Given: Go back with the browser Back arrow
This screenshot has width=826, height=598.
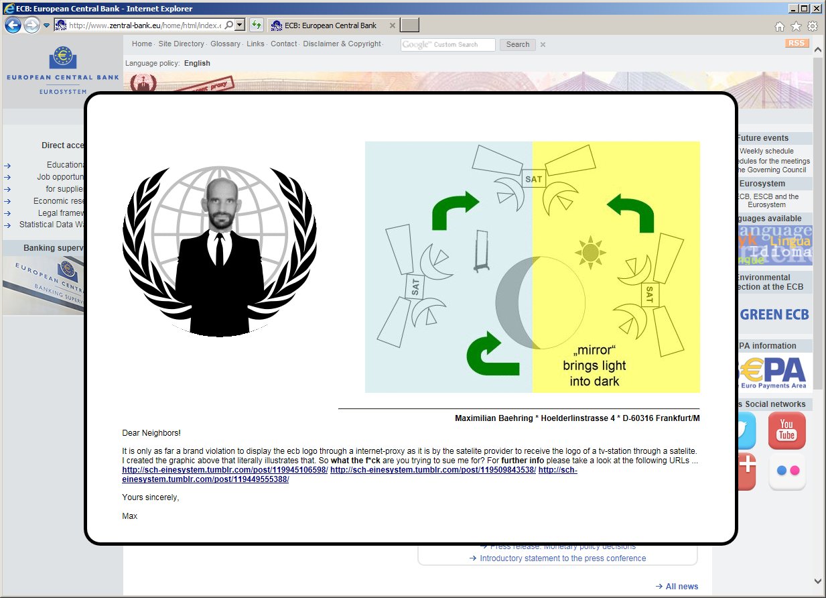Looking at the screenshot, I should coord(13,25).
